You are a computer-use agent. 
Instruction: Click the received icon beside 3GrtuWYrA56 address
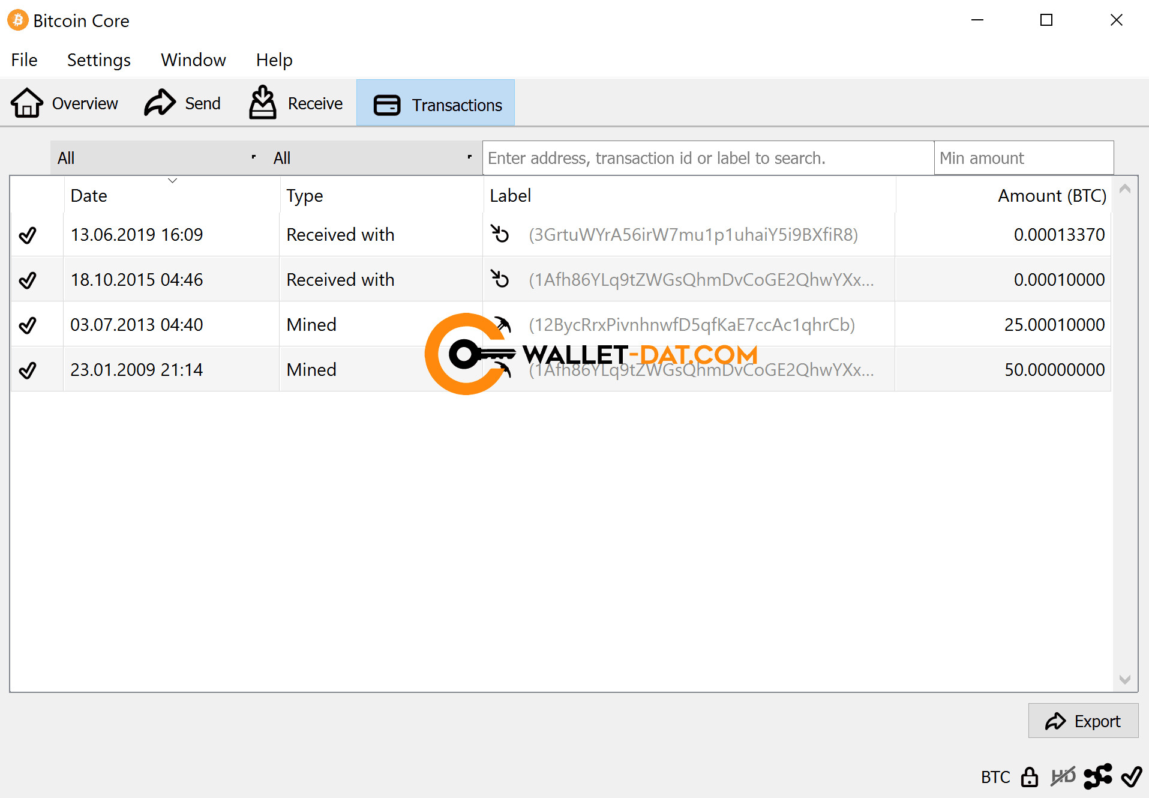pos(500,234)
